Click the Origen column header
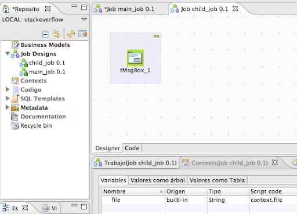The width and height of the screenshot is (297, 214). 186,191
